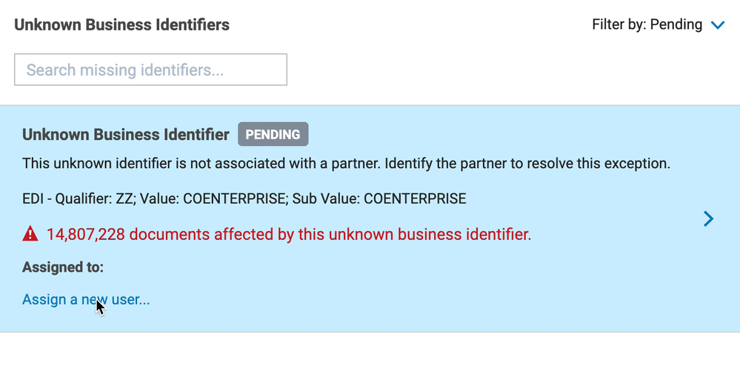
Task: Open identifier details with right chevron
Action: click(x=708, y=218)
